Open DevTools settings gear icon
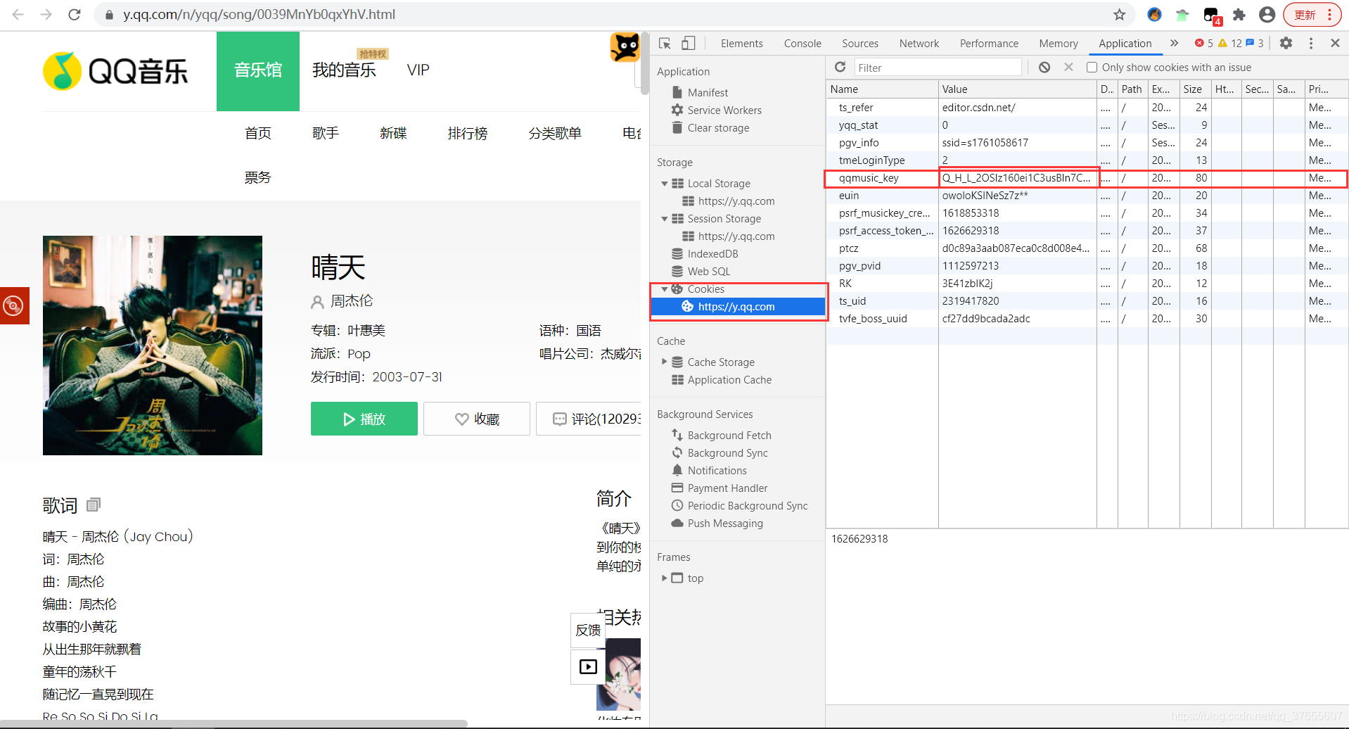 click(x=1286, y=43)
